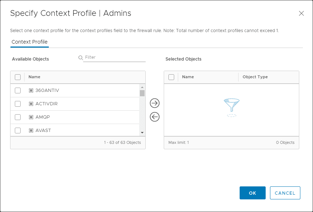Select the AVAST checkbox
Screen dimensions: 313x212
pyautogui.click(x=18, y=131)
